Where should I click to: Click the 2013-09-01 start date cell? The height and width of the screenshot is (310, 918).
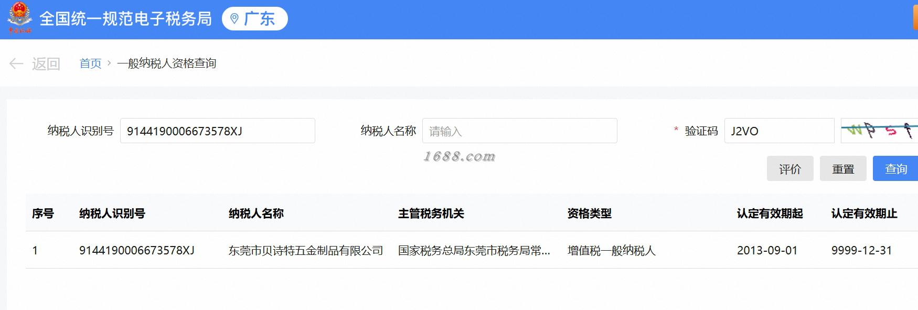[x=767, y=251]
